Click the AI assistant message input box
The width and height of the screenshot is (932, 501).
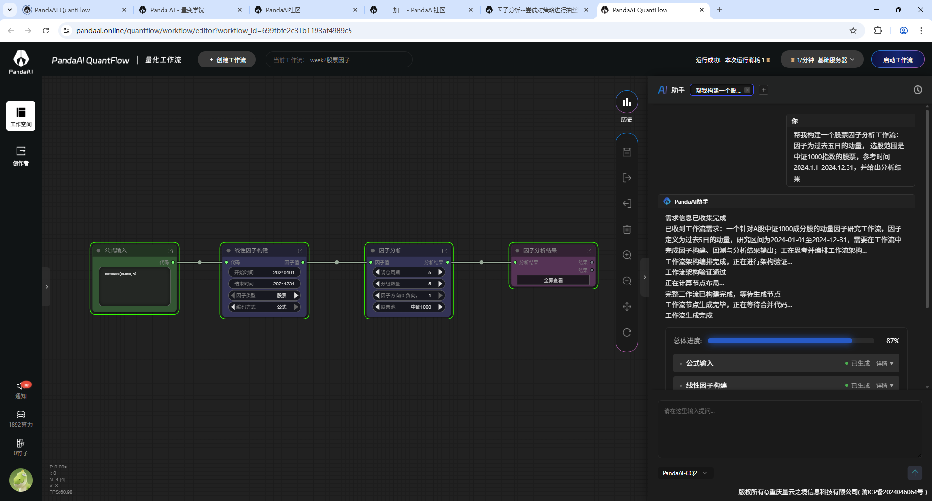pyautogui.click(x=789, y=429)
